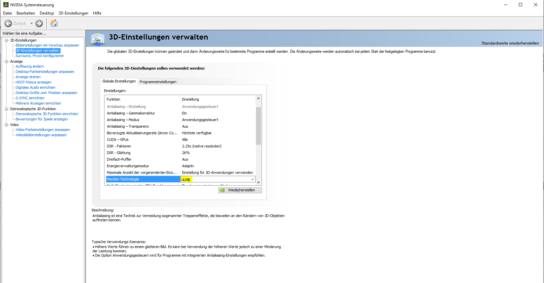Open the back history dropdown arrow
Screen dimensions: 544x283
pyautogui.click(x=31, y=23)
